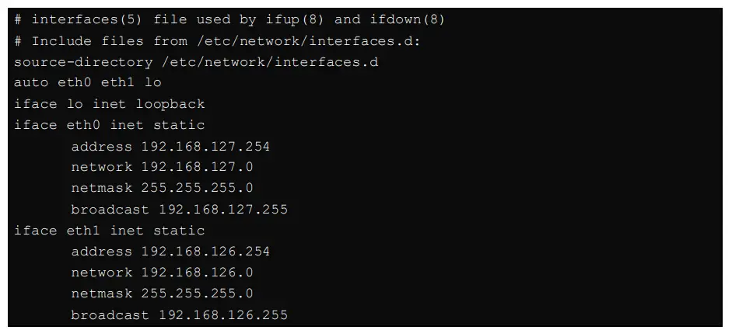Click broadcast address 192.168.127.255

tap(223, 210)
